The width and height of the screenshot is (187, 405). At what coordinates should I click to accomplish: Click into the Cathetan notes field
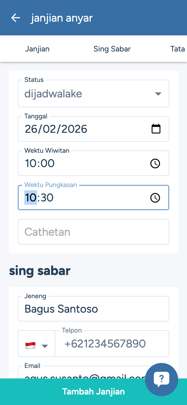click(94, 232)
